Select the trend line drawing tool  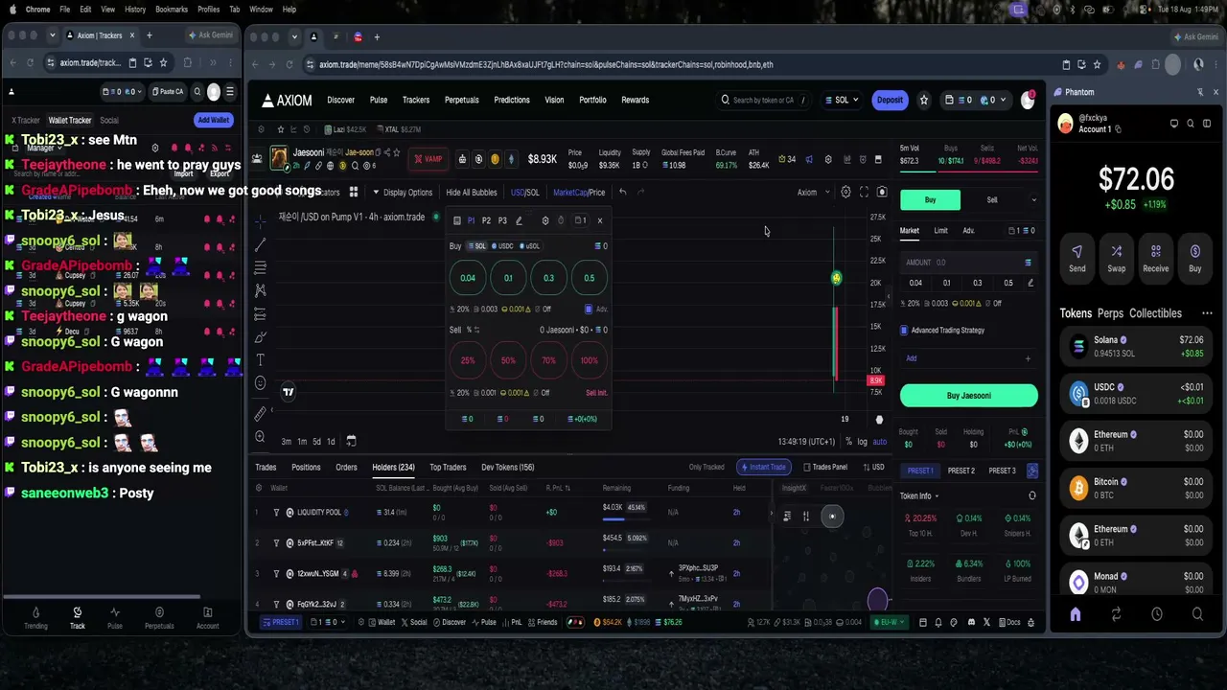[x=260, y=244]
